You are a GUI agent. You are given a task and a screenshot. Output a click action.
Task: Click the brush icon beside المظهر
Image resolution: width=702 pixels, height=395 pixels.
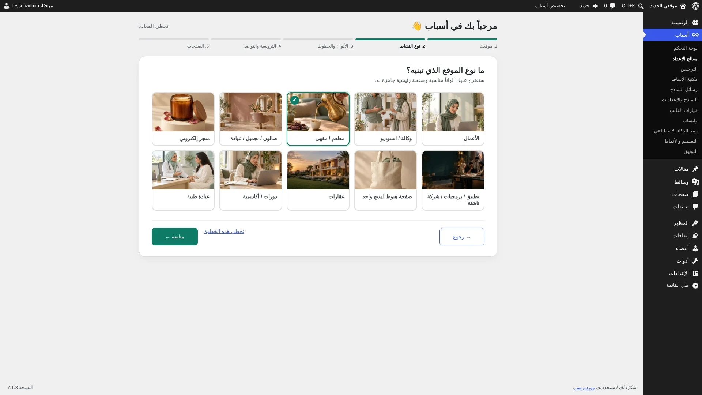tap(695, 223)
